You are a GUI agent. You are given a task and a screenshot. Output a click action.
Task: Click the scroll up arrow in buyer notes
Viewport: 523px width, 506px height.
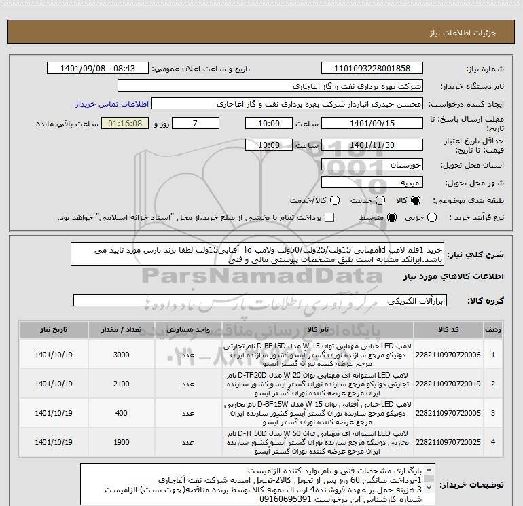(x=429, y=470)
